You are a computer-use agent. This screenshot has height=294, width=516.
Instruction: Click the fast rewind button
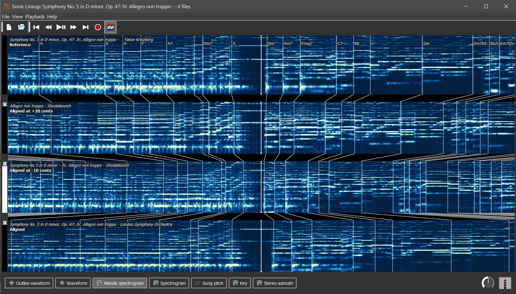(48, 27)
